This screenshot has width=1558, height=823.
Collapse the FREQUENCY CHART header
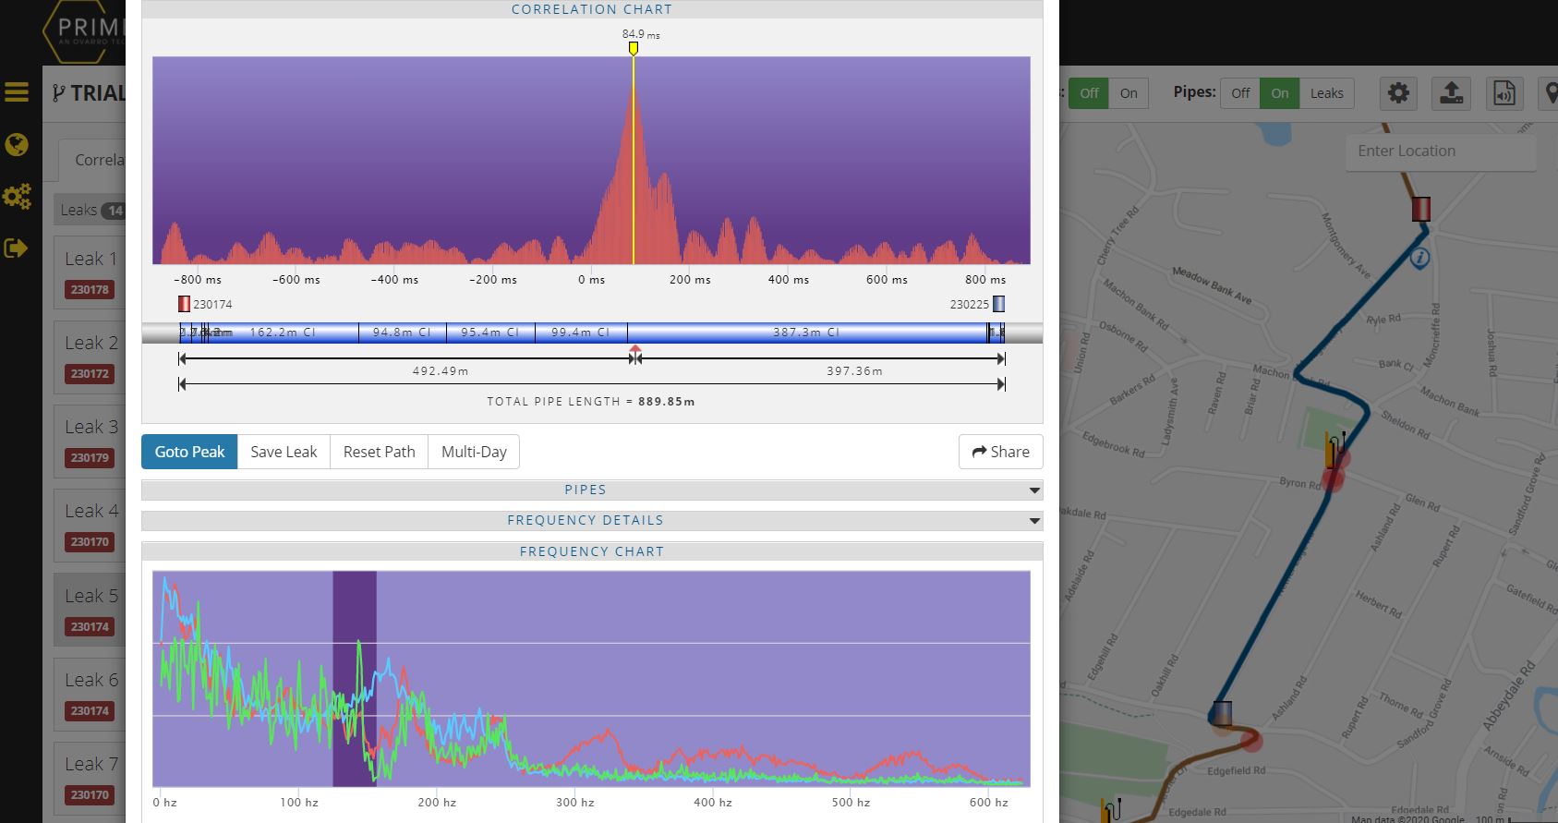(591, 551)
